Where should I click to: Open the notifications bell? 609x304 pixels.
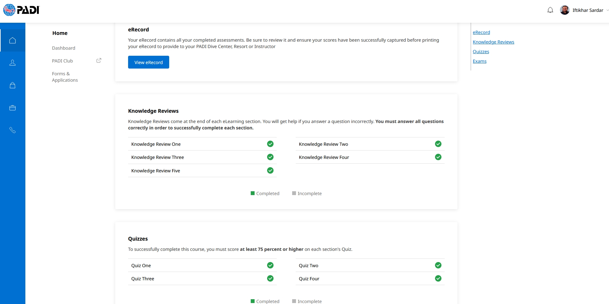(550, 10)
